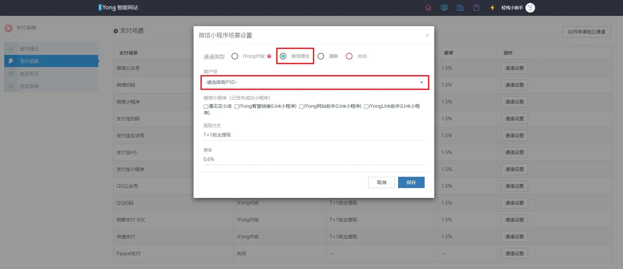Click the 取消 button
Image resolution: width=623 pixels, height=269 pixels.
381,182
